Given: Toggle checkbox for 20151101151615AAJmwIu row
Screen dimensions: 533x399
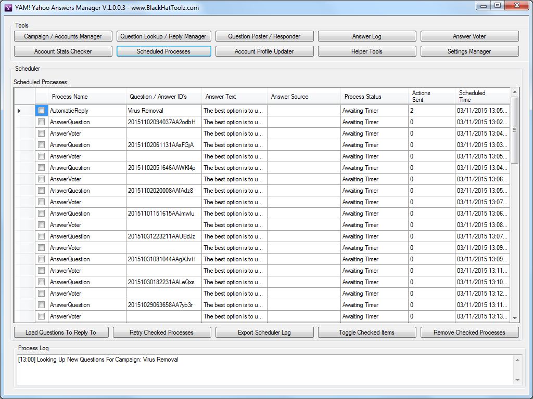Looking at the screenshot, I should click(x=42, y=214).
